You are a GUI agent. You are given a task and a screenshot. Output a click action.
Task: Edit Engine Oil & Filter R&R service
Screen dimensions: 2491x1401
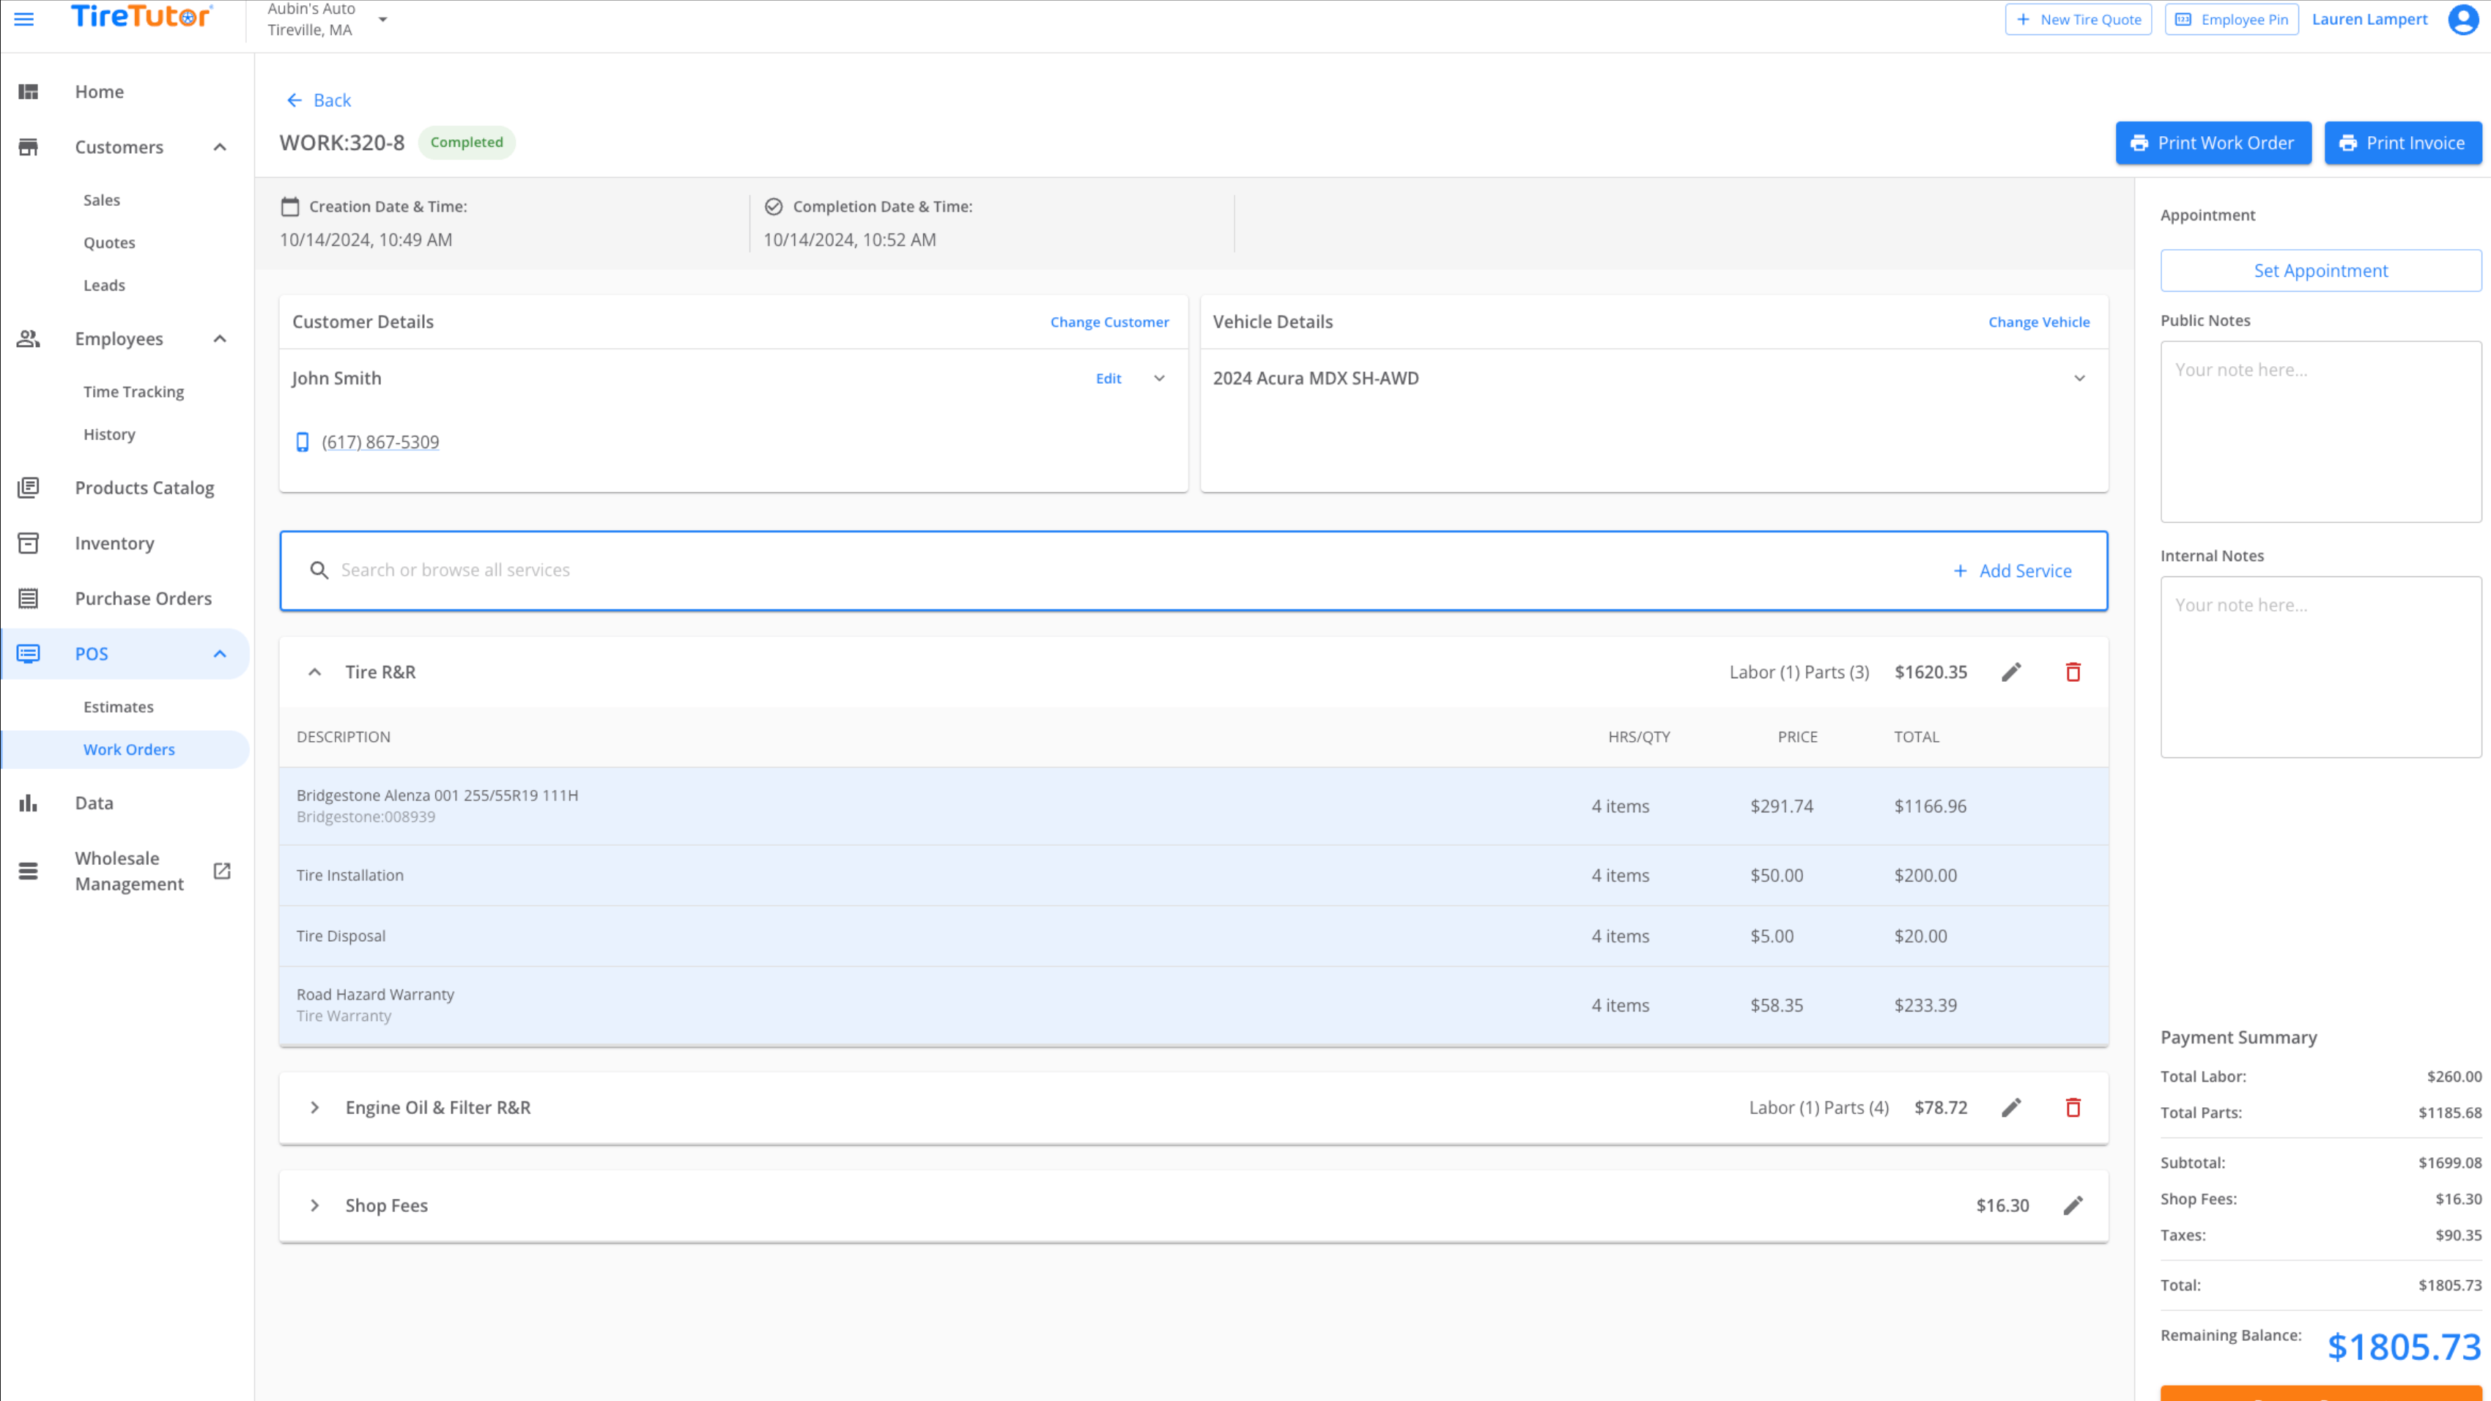[2010, 1107]
